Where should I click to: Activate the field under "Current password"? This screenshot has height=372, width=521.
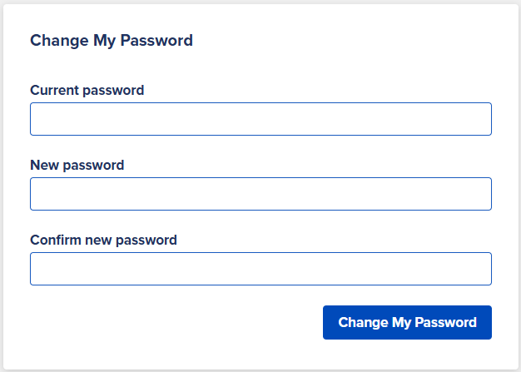(x=260, y=119)
